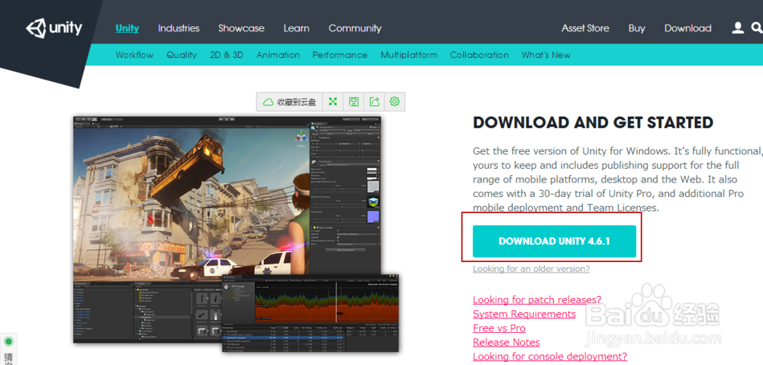Click the search magnifier icon

click(757, 27)
